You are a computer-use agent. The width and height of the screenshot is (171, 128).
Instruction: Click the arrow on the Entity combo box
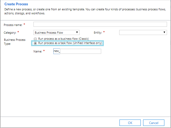point(164,32)
